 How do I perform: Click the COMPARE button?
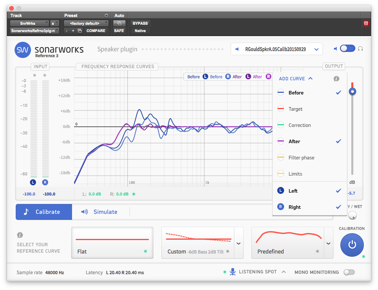tap(96, 31)
